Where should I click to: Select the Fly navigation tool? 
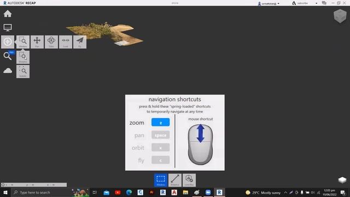click(80, 42)
